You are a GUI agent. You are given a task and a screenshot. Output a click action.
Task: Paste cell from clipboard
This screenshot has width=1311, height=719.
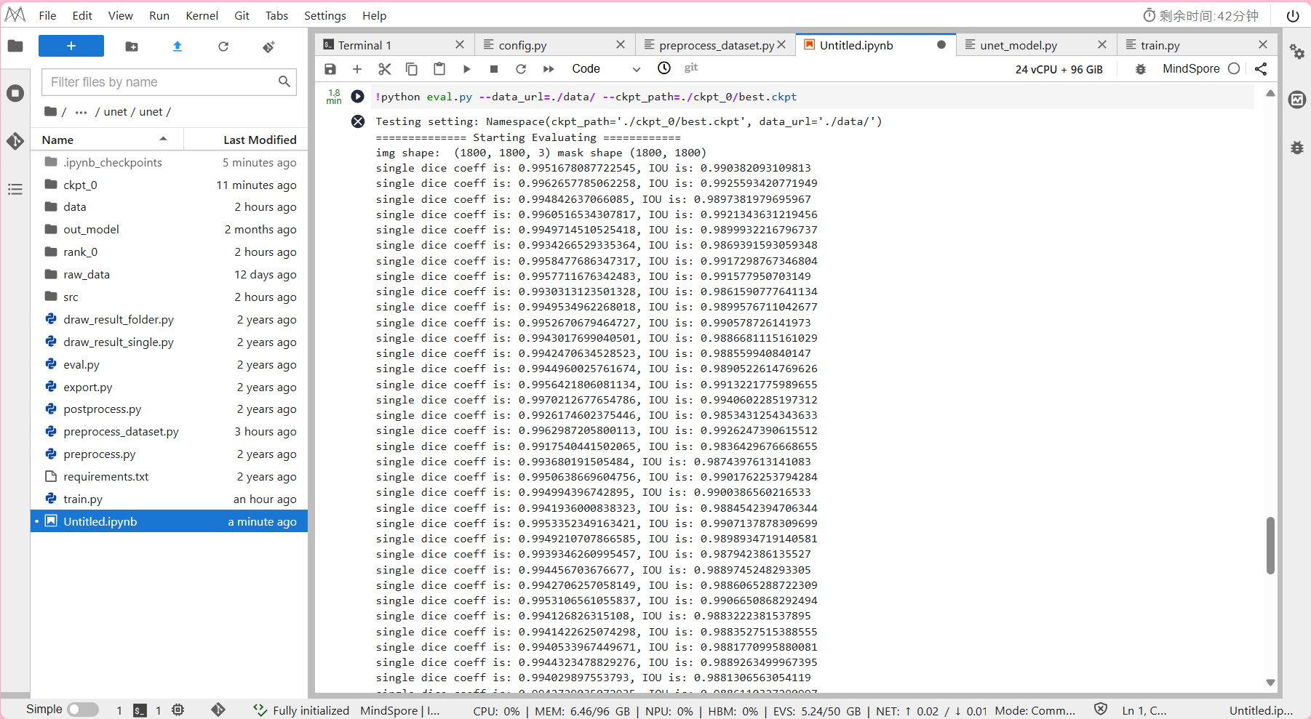439,68
